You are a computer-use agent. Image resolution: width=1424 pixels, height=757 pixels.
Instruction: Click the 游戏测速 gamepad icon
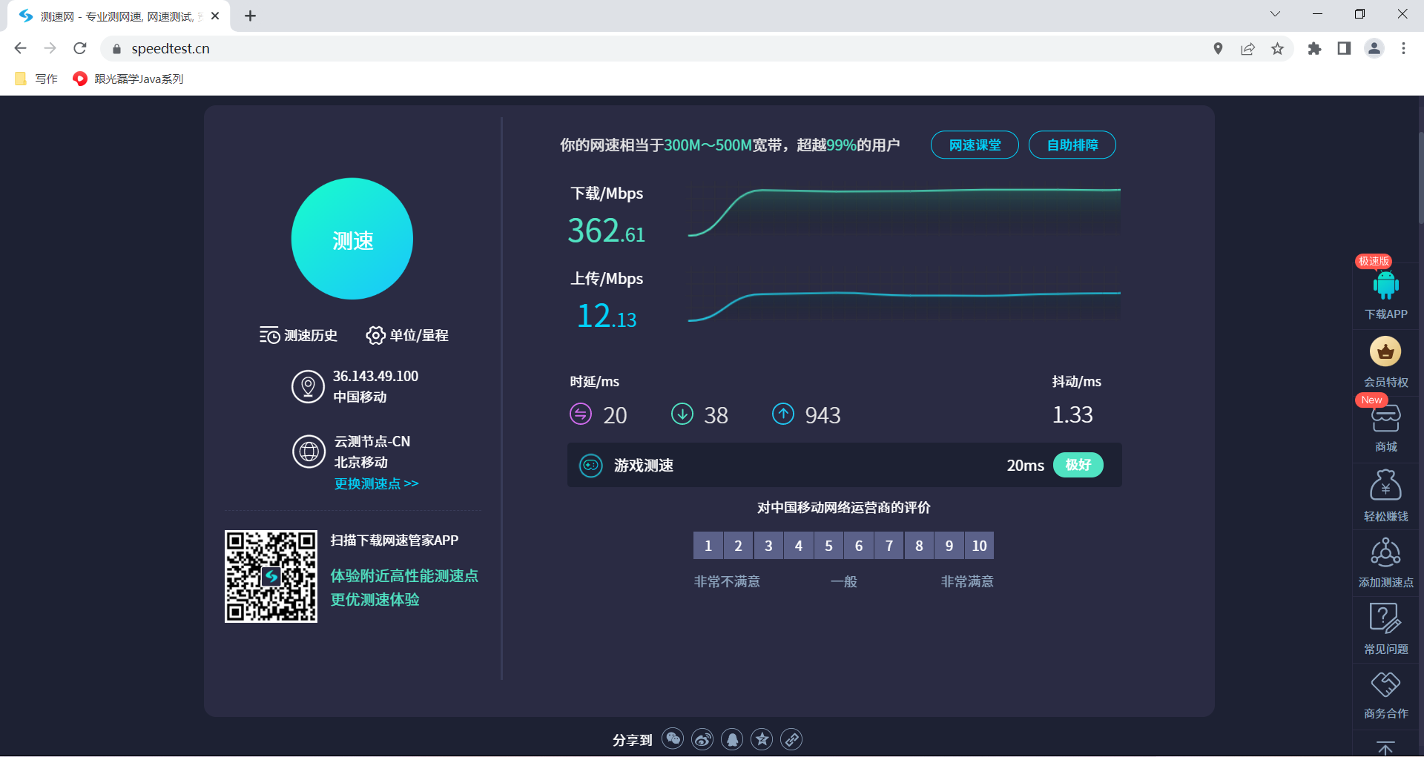[591, 466]
